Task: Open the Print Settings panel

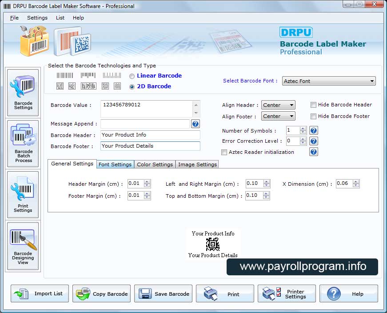Action: [x=23, y=195]
